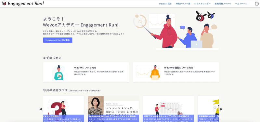
Task: Open the Wevoxの機能について知る card
Action: [176, 72]
